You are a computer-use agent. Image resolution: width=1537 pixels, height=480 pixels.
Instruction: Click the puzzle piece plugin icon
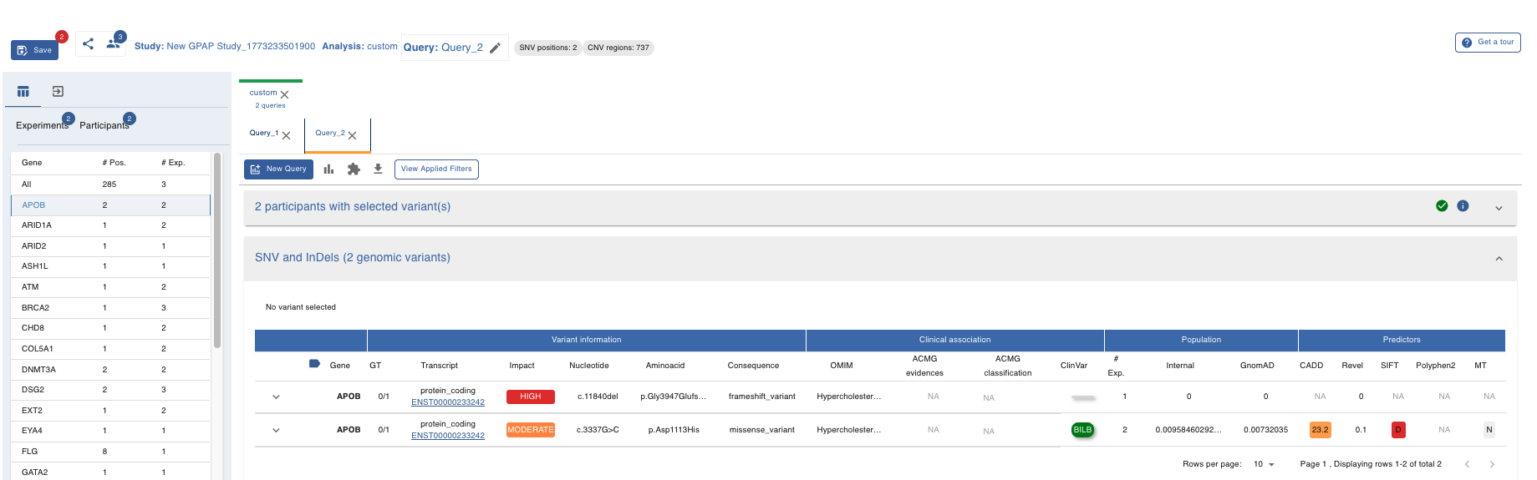click(354, 169)
